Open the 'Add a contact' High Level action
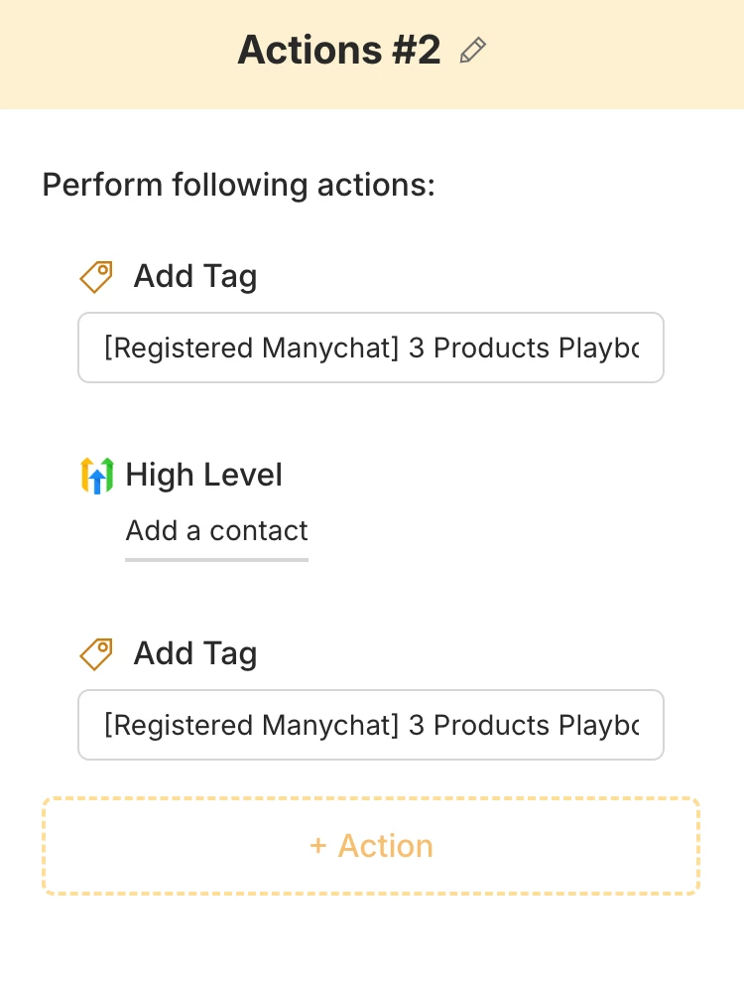The image size is (744, 981). tap(216, 531)
